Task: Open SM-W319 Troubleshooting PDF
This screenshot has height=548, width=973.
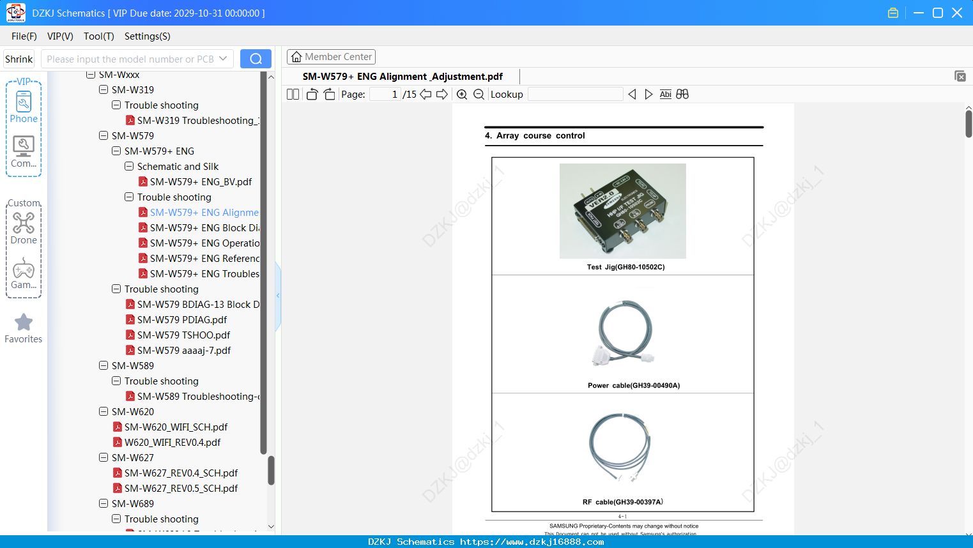Action: pyautogui.click(x=192, y=121)
